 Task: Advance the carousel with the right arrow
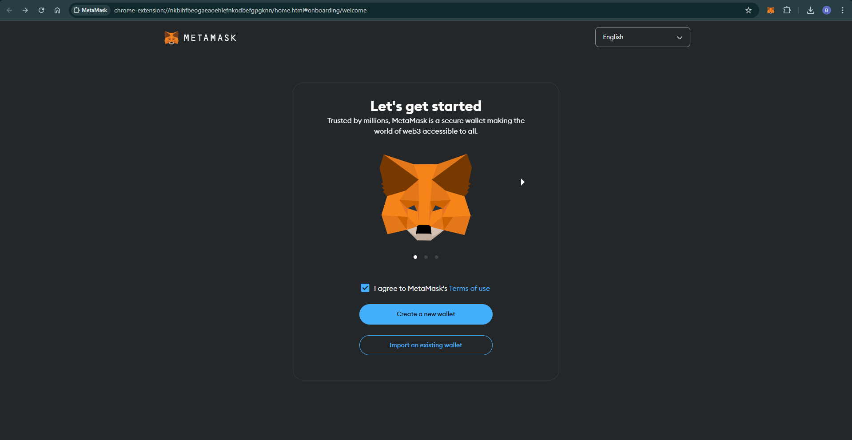click(522, 182)
